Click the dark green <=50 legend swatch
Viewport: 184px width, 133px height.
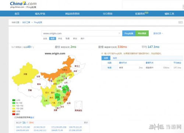(14, 100)
